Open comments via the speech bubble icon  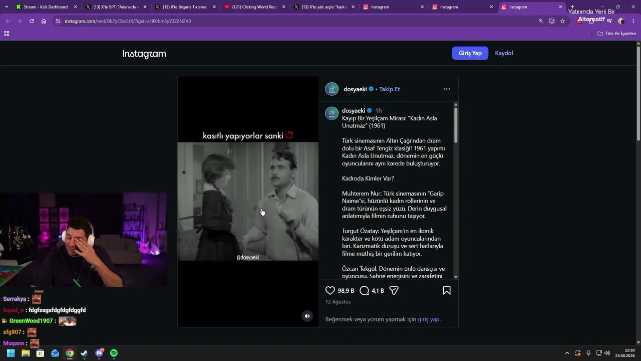tap(365, 291)
